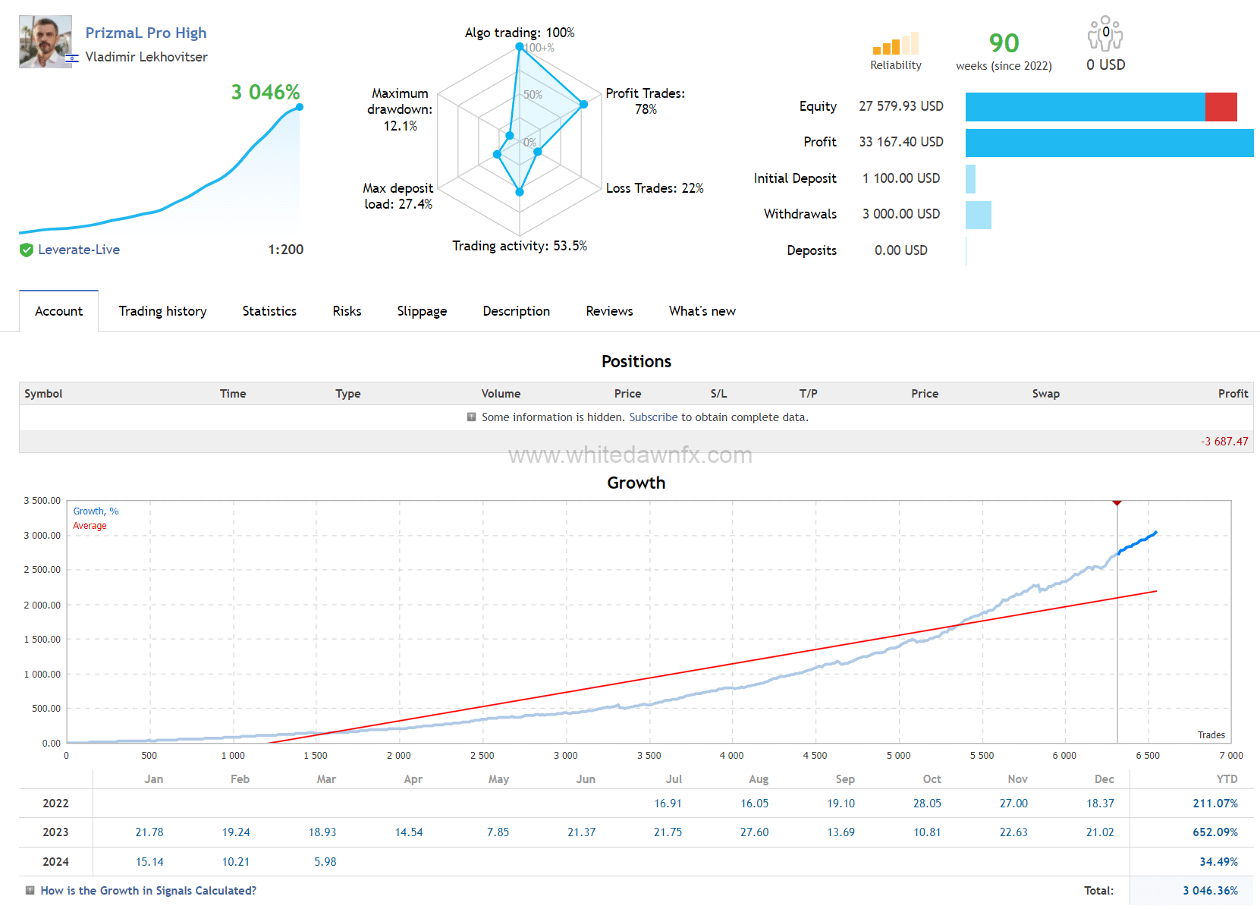Switch to the Statistics tab
1260x909 pixels.
[269, 311]
